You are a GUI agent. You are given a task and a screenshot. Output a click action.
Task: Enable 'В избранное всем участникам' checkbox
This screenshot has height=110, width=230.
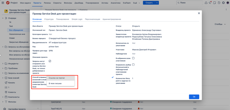[133, 58]
